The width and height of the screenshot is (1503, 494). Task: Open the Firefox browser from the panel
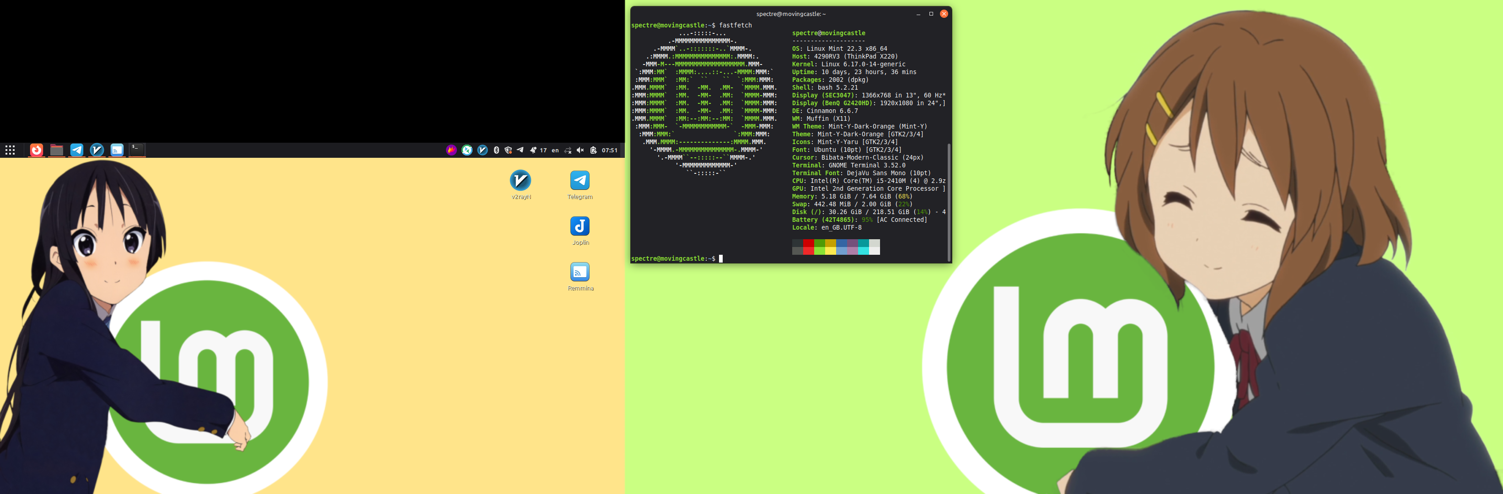tap(36, 150)
